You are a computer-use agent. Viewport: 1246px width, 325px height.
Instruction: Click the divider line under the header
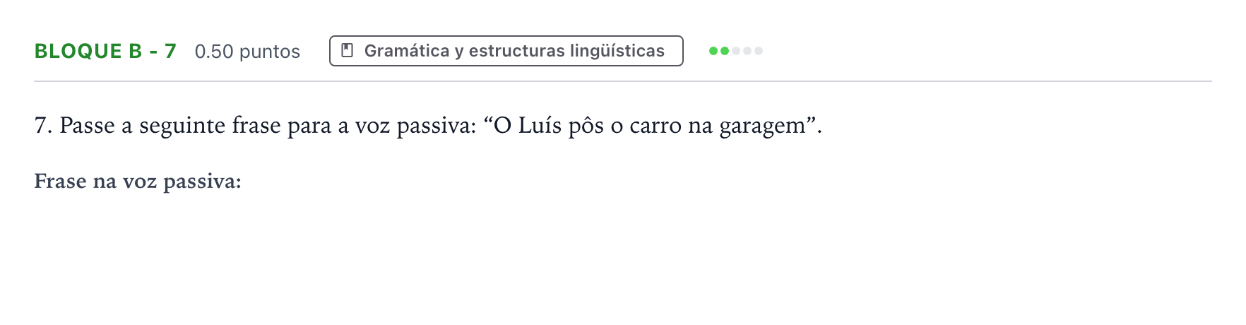coord(623,81)
